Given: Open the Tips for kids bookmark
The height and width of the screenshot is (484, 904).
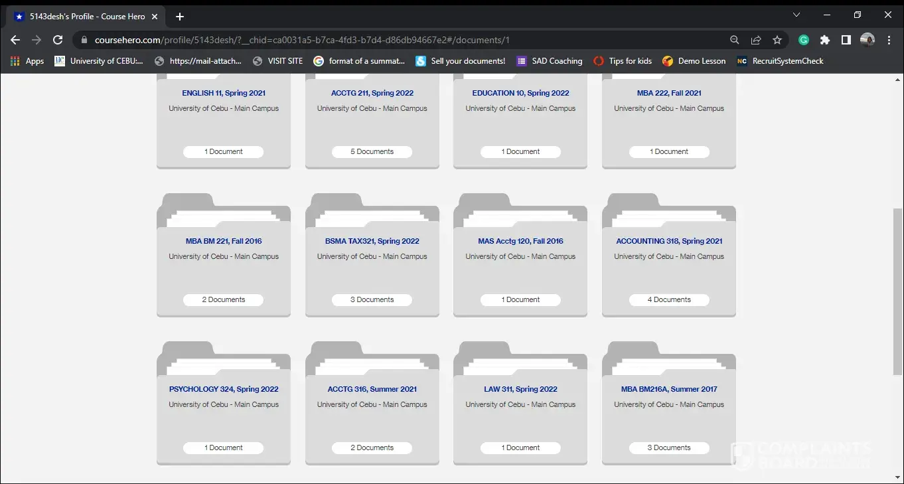Looking at the screenshot, I should coord(623,61).
